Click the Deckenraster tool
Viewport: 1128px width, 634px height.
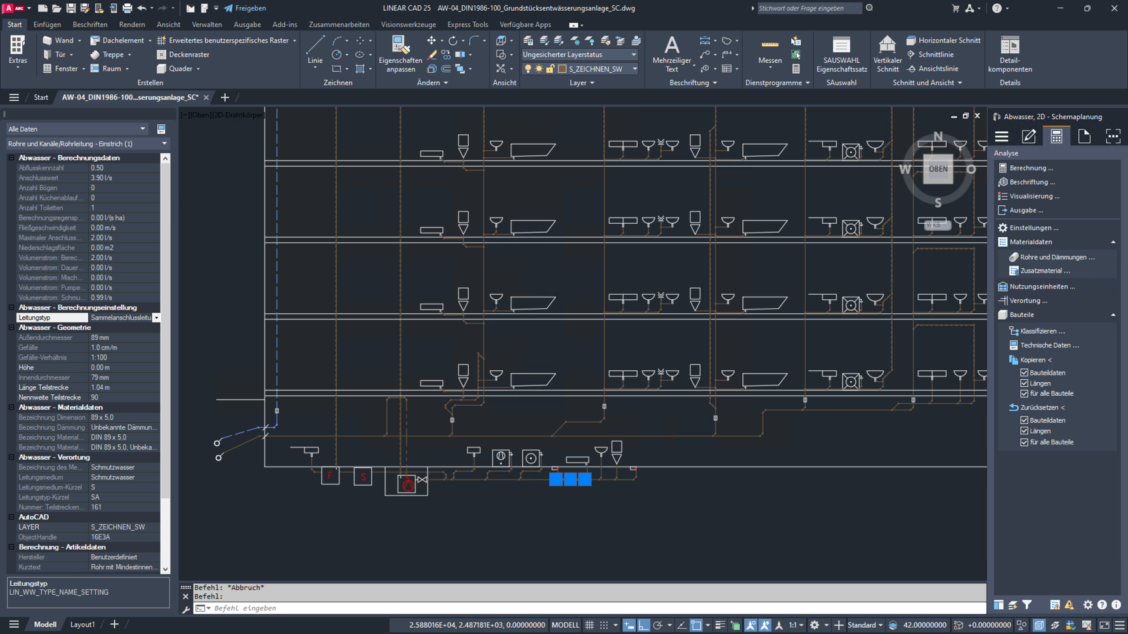183,55
